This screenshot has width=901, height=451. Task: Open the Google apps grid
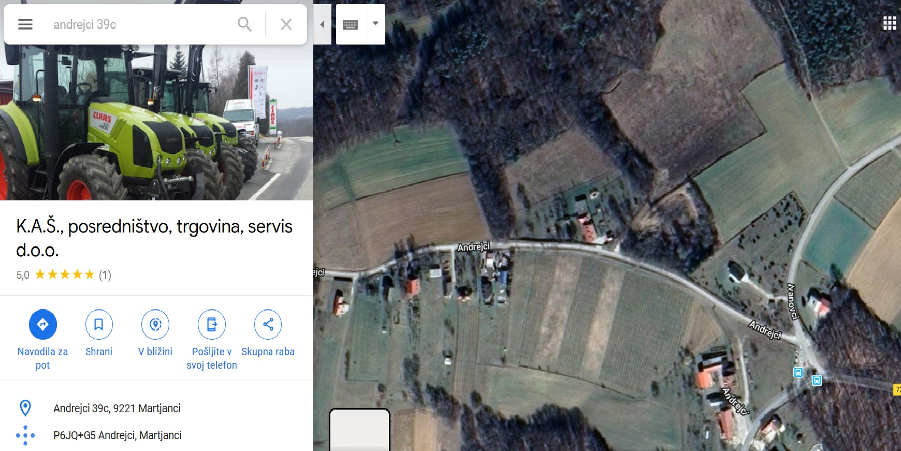(890, 23)
